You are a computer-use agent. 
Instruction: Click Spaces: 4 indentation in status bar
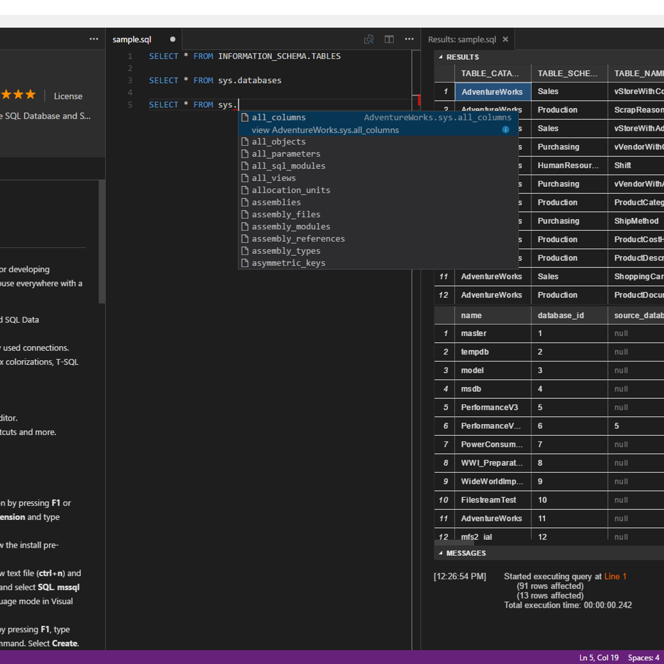[x=643, y=657]
